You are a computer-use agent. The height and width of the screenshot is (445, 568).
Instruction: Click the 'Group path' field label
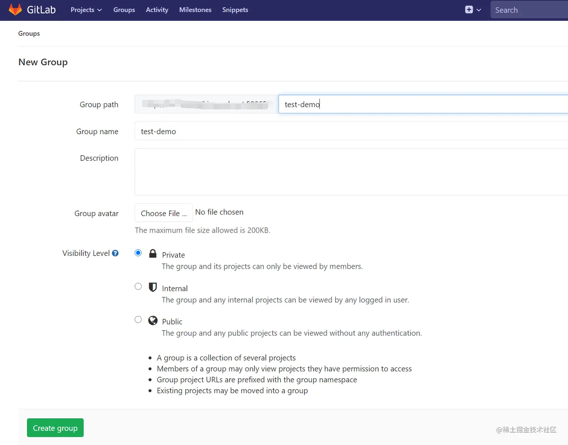99,104
